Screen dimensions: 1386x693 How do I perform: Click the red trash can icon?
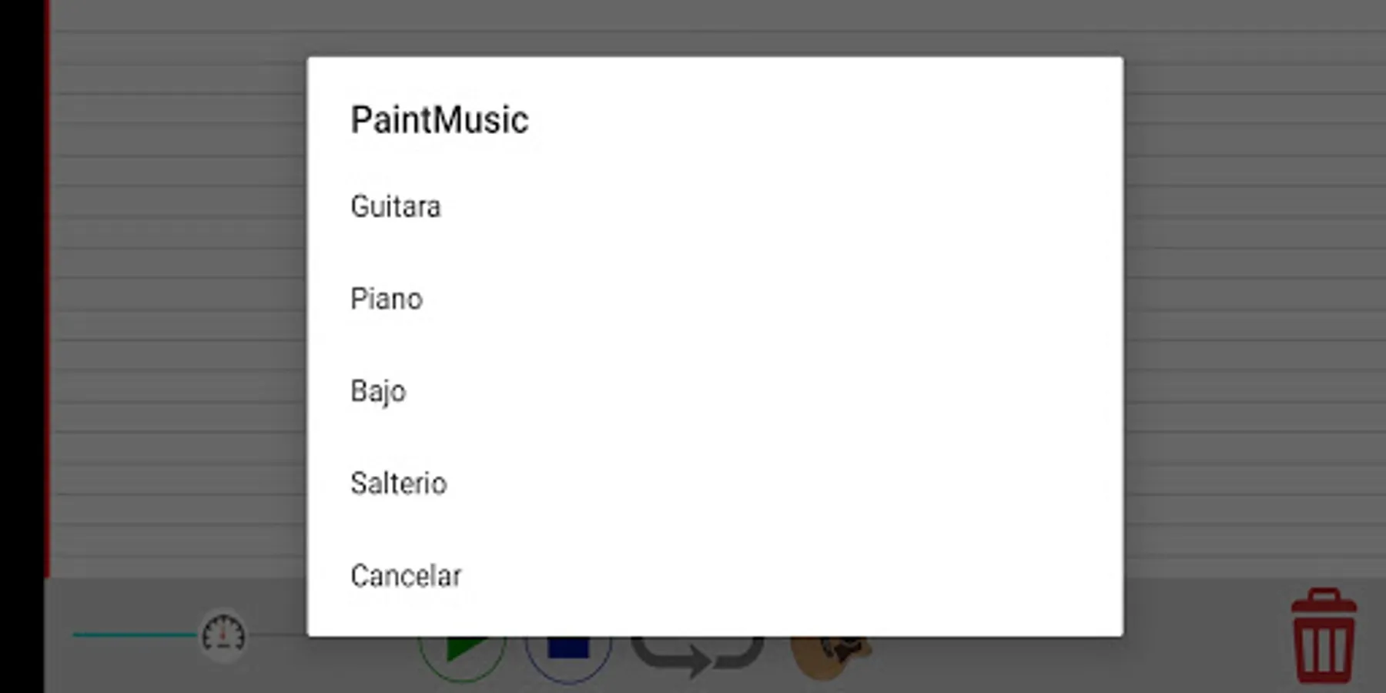[1324, 636]
